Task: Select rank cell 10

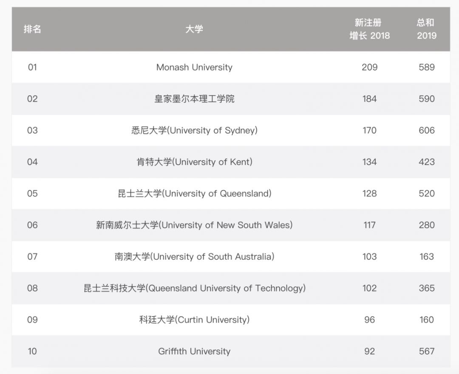Action: pos(32,351)
